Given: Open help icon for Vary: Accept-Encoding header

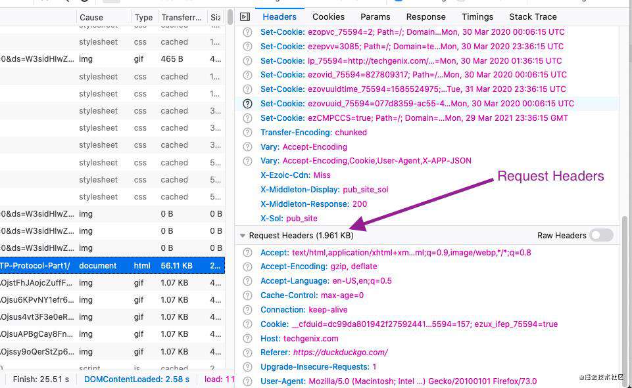Looking at the screenshot, I should (247, 147).
